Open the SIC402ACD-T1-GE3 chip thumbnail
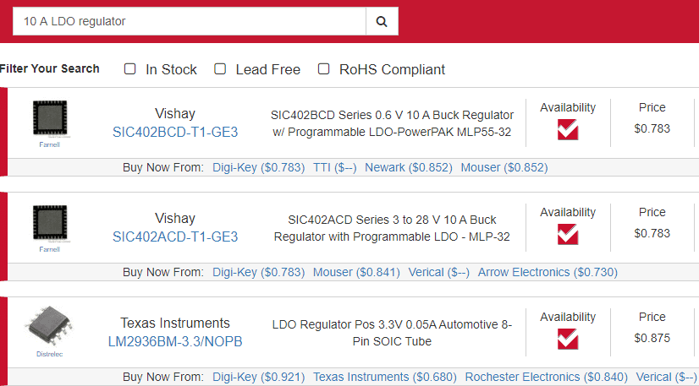 [49, 223]
